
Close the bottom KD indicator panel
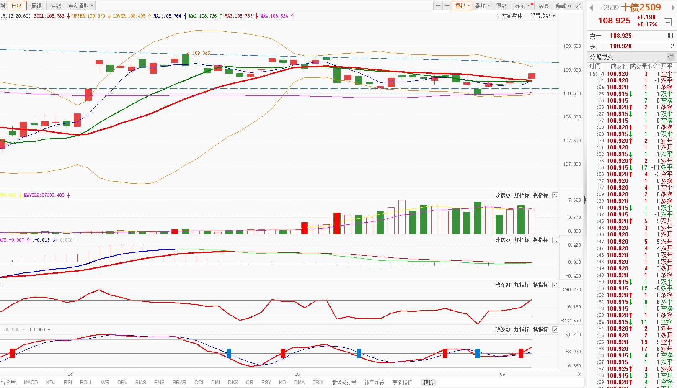point(555,329)
